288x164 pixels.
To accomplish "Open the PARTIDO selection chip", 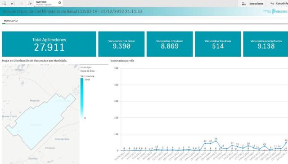I will coord(46,3).
